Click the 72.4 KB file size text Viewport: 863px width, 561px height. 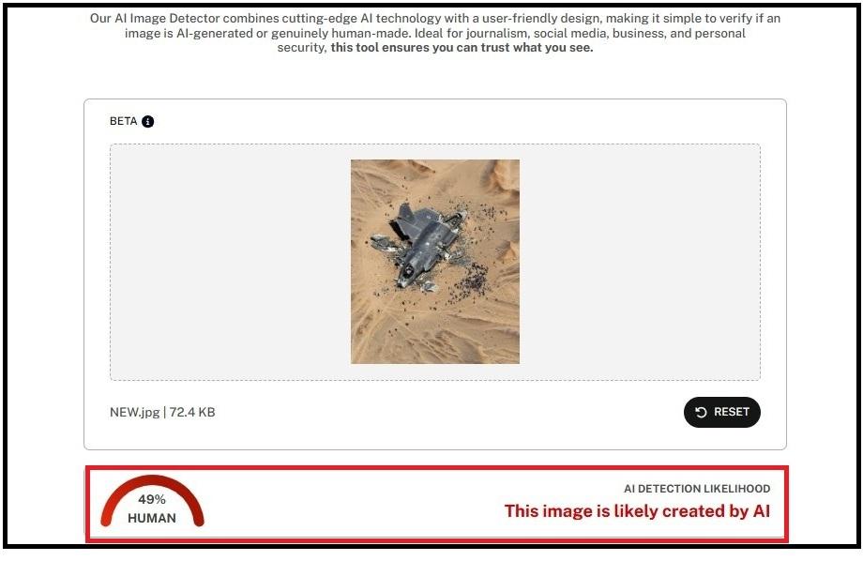[x=192, y=413]
